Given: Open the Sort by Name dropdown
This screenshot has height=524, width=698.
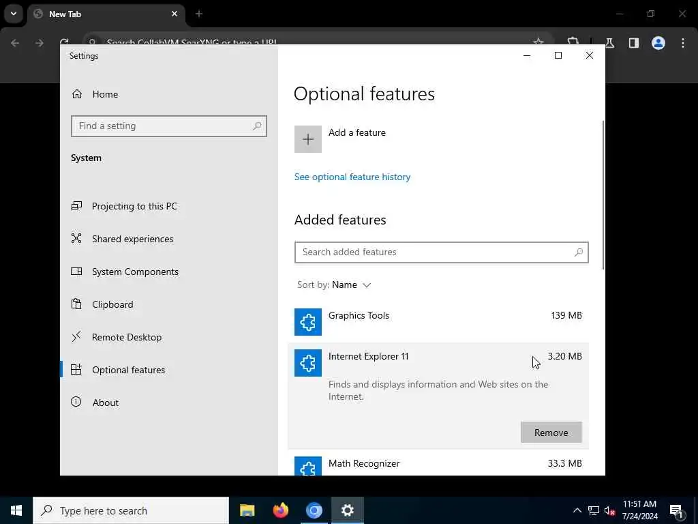Looking at the screenshot, I should [x=334, y=285].
